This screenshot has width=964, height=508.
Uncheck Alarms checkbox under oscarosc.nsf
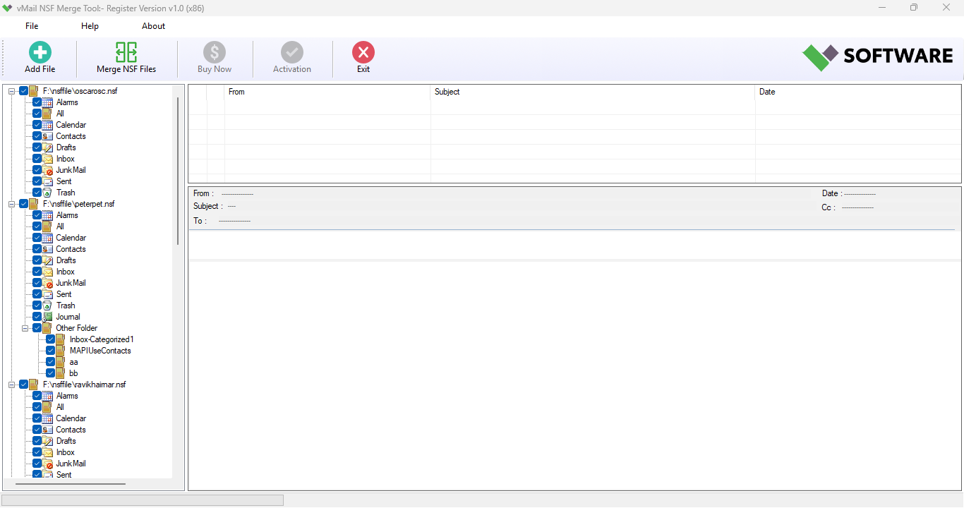coord(37,102)
